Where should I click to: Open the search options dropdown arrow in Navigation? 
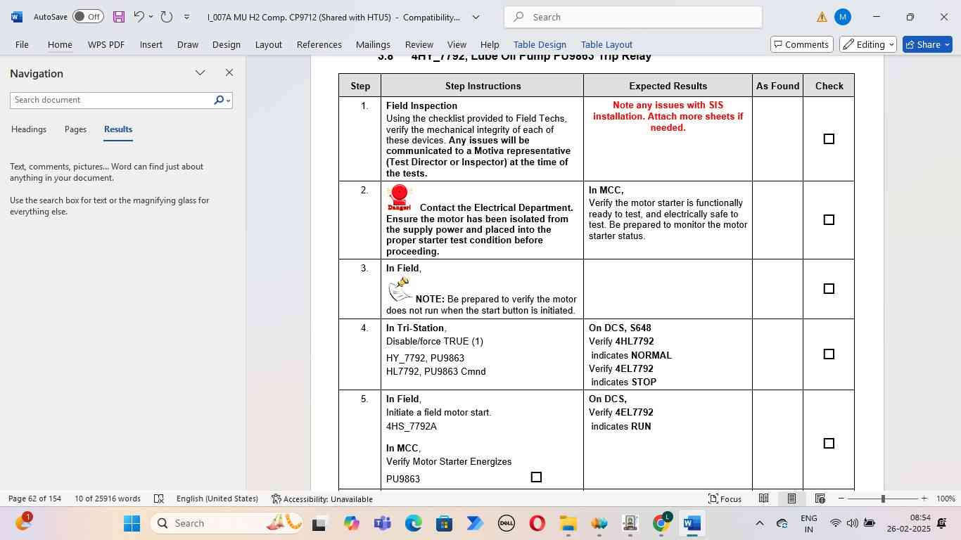pos(229,101)
